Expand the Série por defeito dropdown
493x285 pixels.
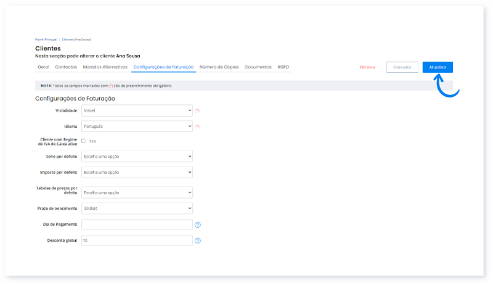[137, 156]
